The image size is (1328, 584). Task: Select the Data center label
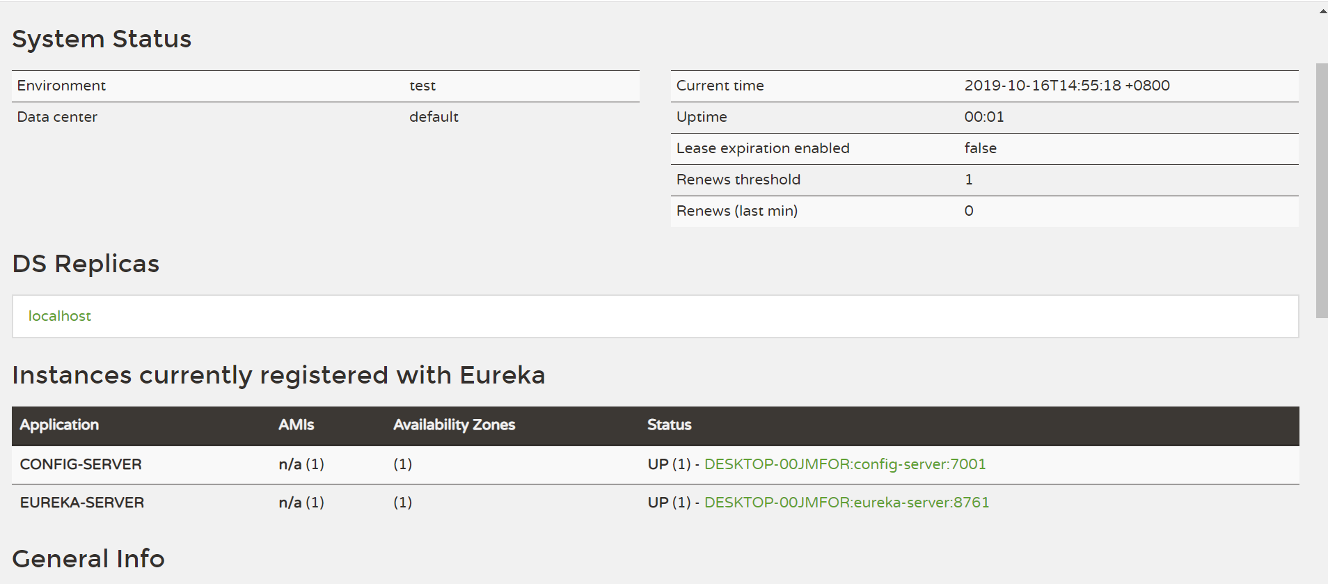coord(57,117)
